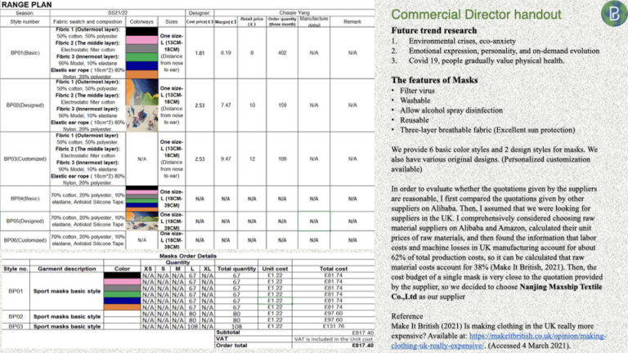Select the margin cell '6.19'

click(x=226, y=53)
